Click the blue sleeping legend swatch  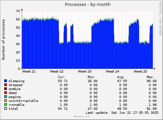point(6,81)
